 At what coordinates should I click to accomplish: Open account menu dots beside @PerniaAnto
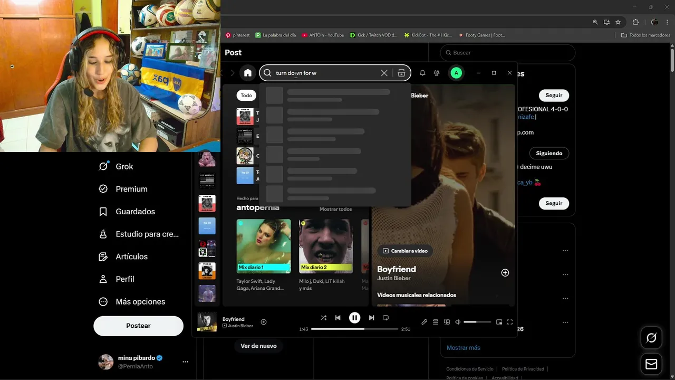(x=185, y=362)
